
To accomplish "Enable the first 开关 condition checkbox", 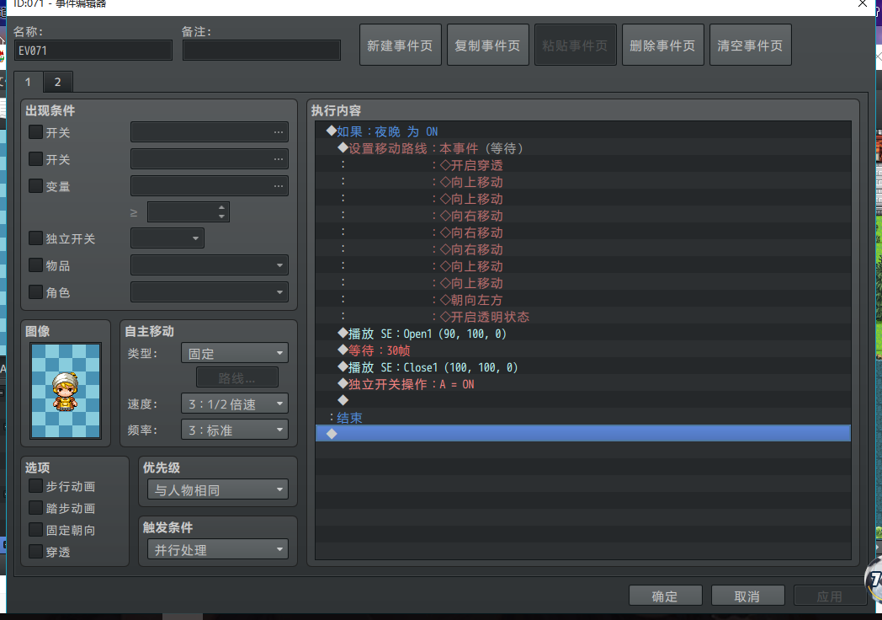I will tap(35, 131).
